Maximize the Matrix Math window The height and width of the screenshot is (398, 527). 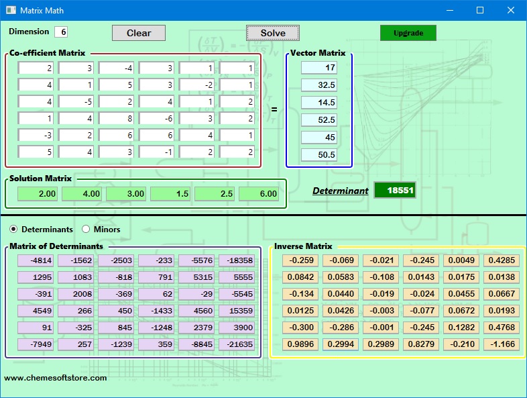(x=479, y=10)
